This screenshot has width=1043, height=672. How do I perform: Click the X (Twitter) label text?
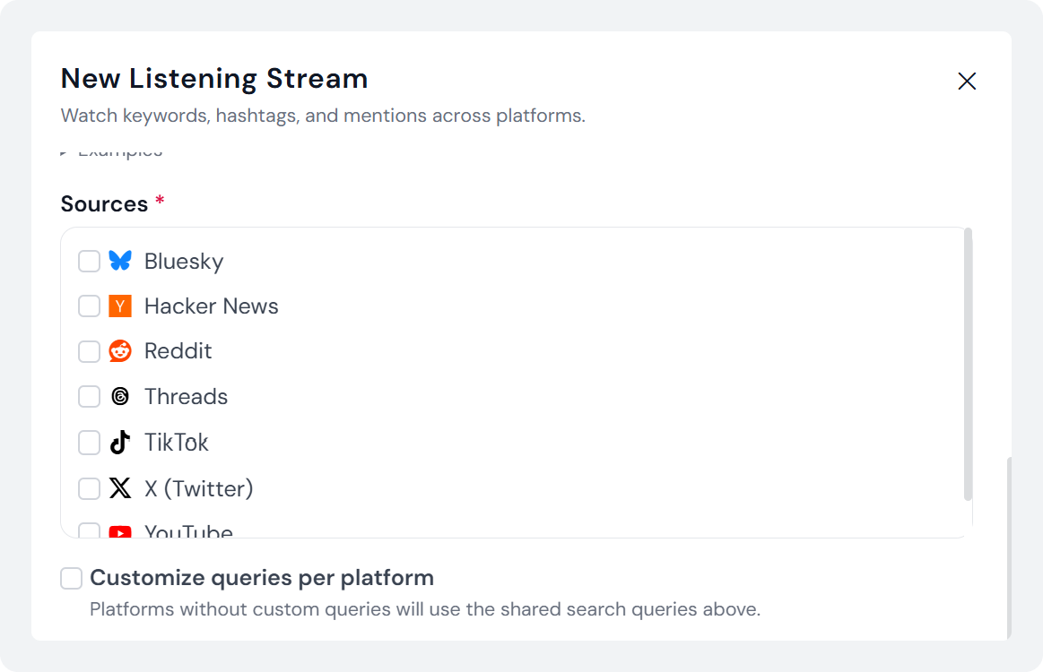(198, 488)
